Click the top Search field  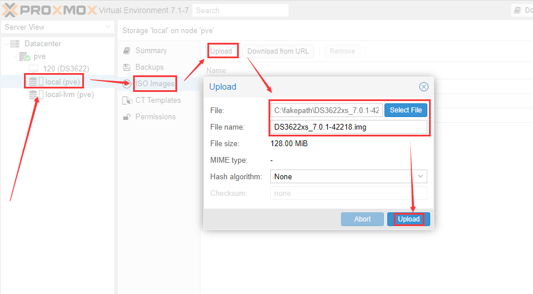pyautogui.click(x=241, y=10)
